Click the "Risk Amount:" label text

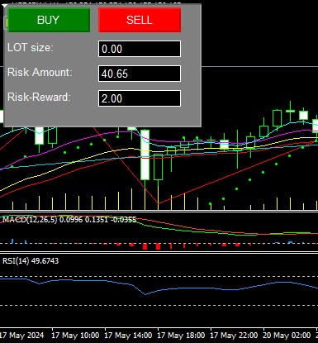pos(40,73)
